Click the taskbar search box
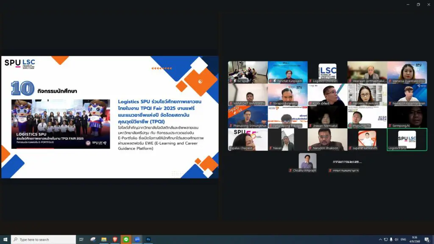 click(43, 239)
